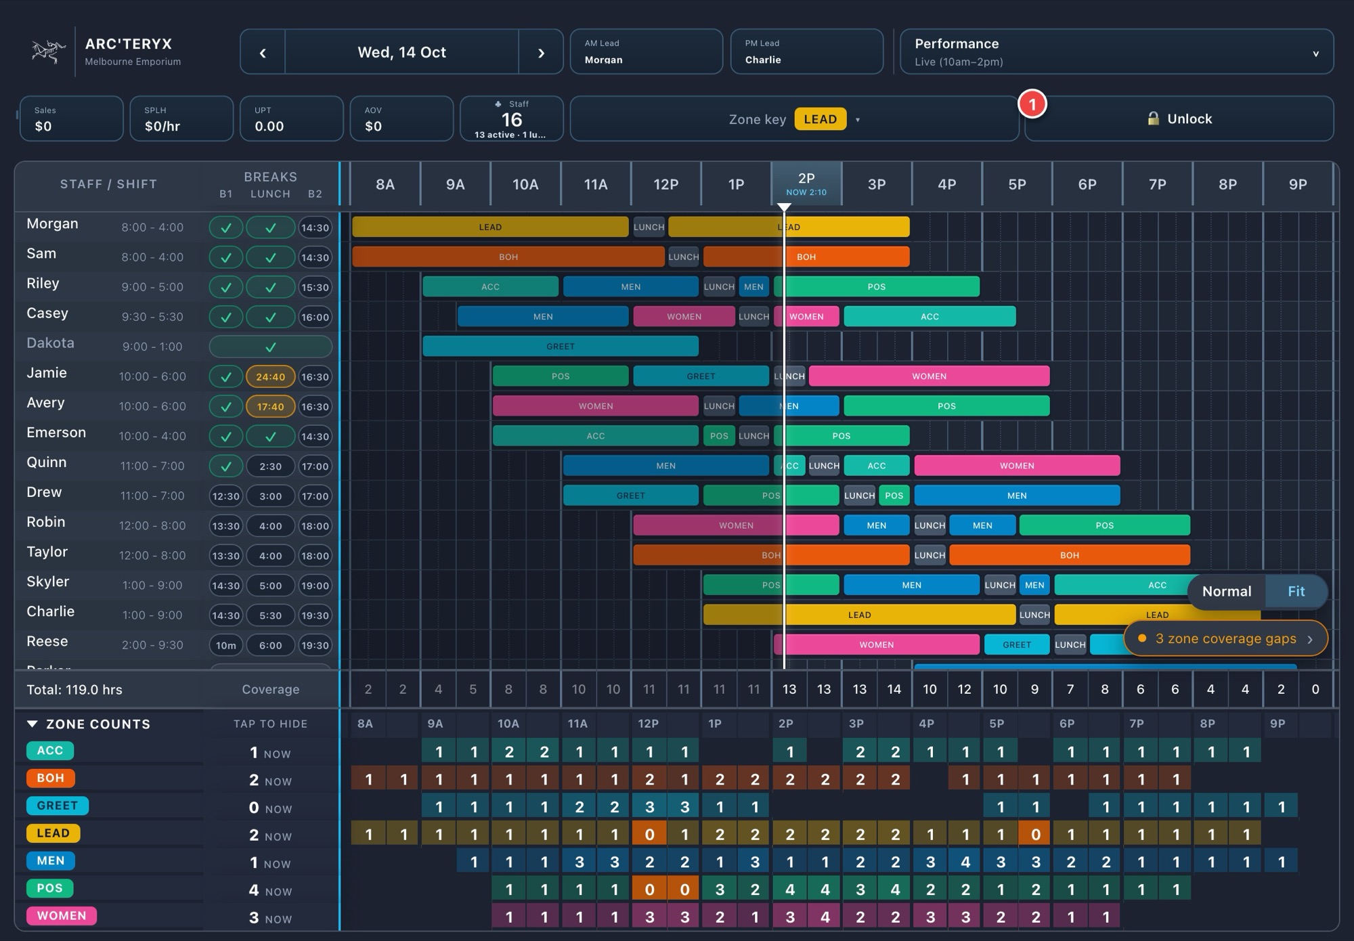The image size is (1354, 941).
Task: Switch to Normal view mode
Action: click(x=1226, y=591)
